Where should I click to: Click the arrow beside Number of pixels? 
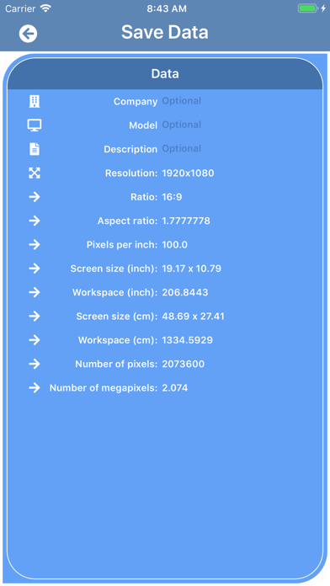coord(35,364)
